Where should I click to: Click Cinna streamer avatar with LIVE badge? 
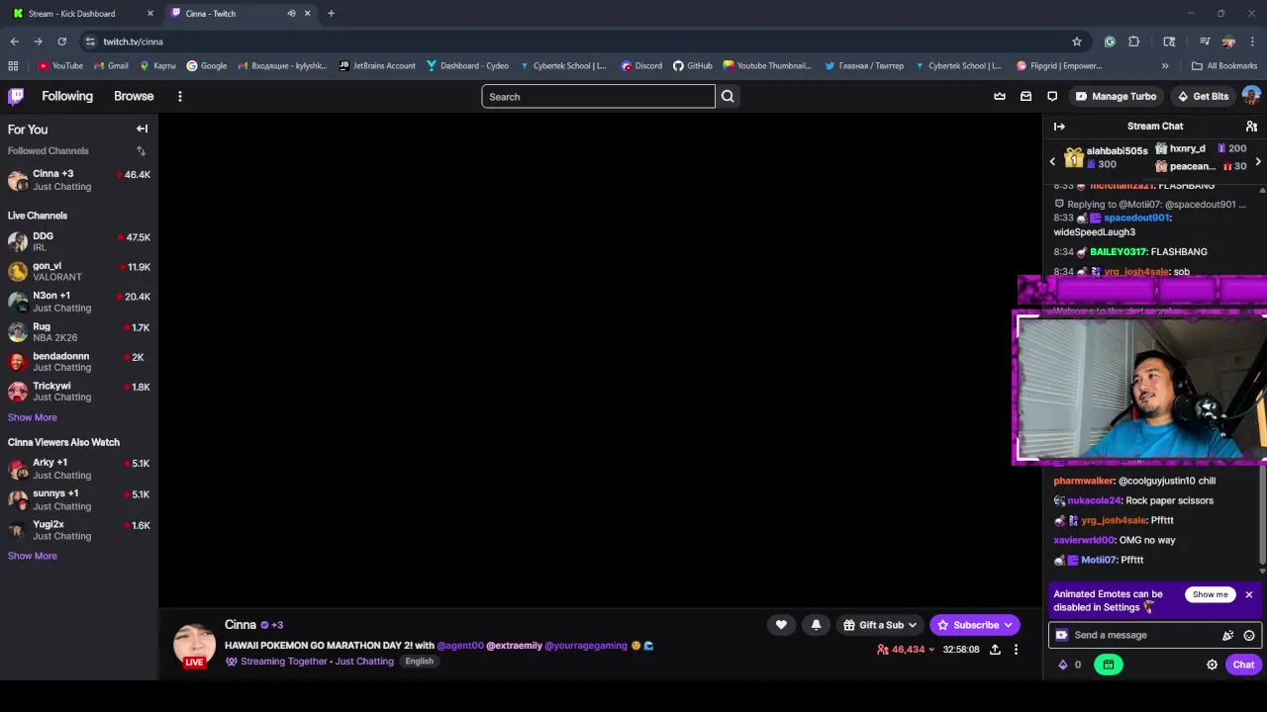click(194, 645)
